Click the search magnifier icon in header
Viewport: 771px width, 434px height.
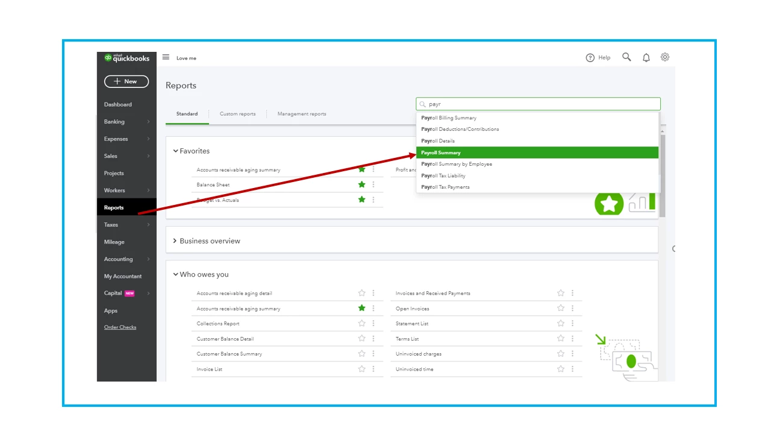(626, 57)
